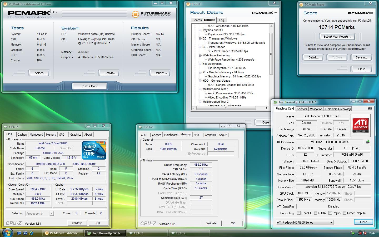379x237 pixels.
Task: Collapse the 2D - Transparent Windows node
Action: (x=200, y=38)
